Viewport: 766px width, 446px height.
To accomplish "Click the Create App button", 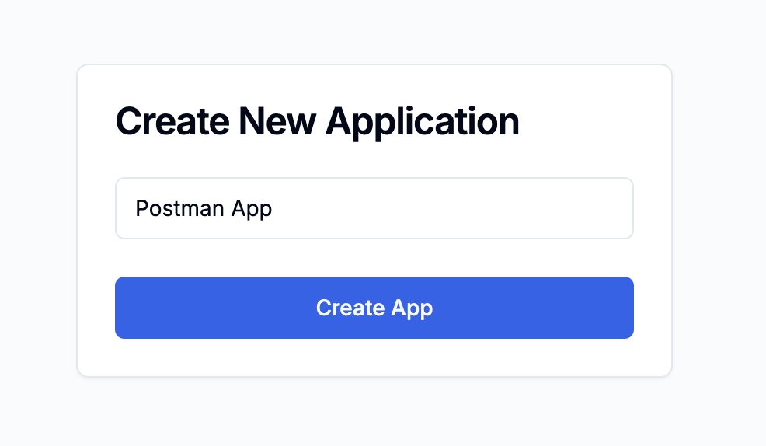I will coord(374,308).
